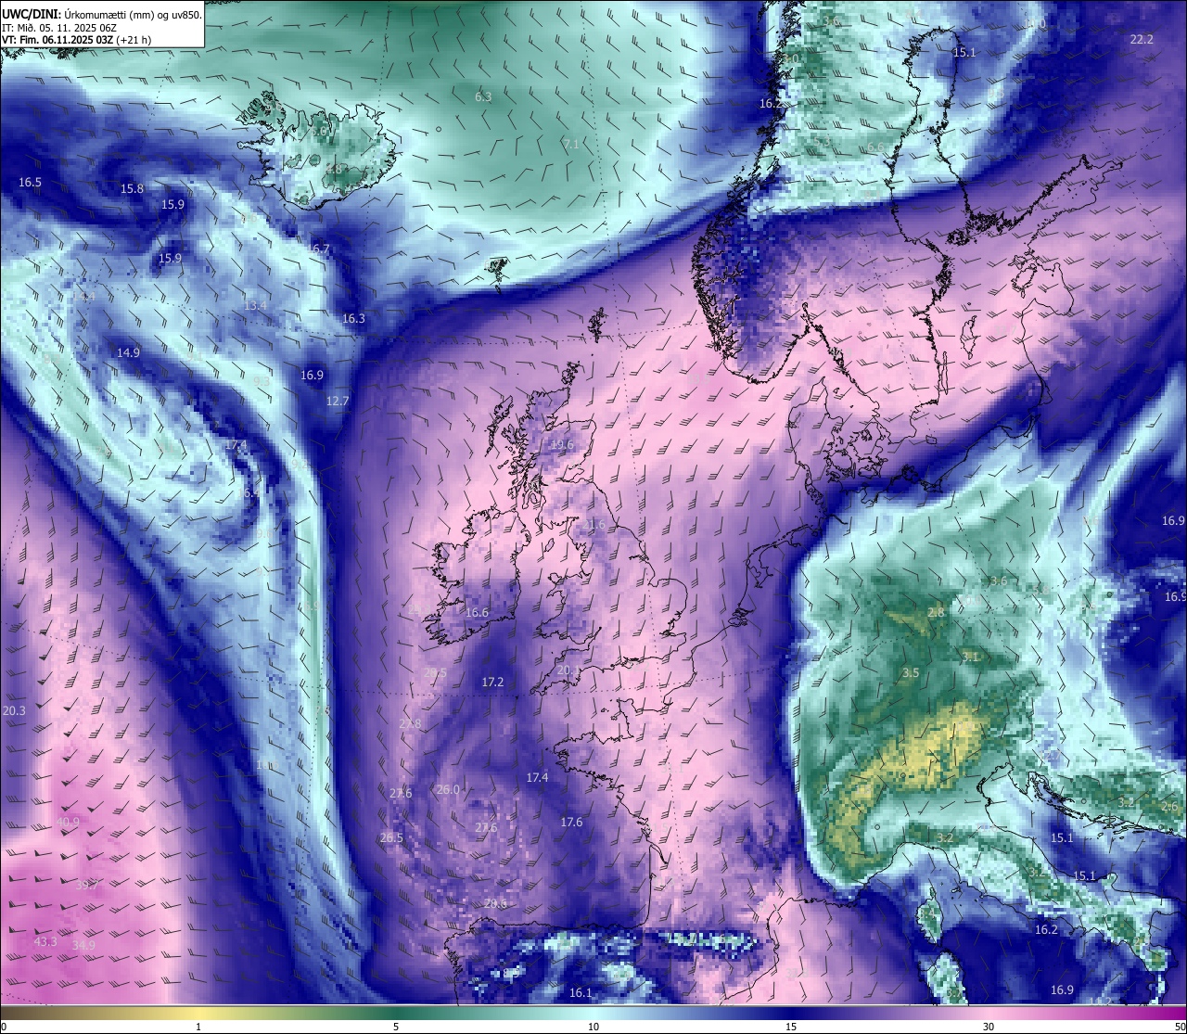Click the 16.6 value over Ireland
The image size is (1187, 1034).
pyautogui.click(x=477, y=612)
